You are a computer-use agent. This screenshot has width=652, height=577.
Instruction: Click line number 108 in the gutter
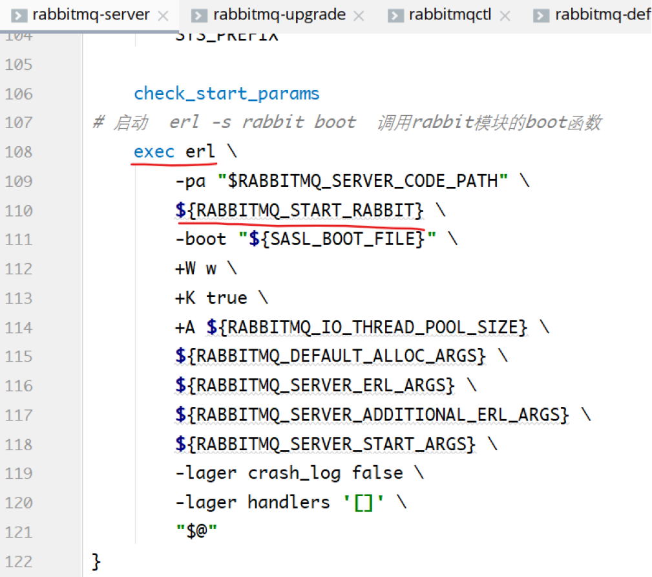point(18,152)
